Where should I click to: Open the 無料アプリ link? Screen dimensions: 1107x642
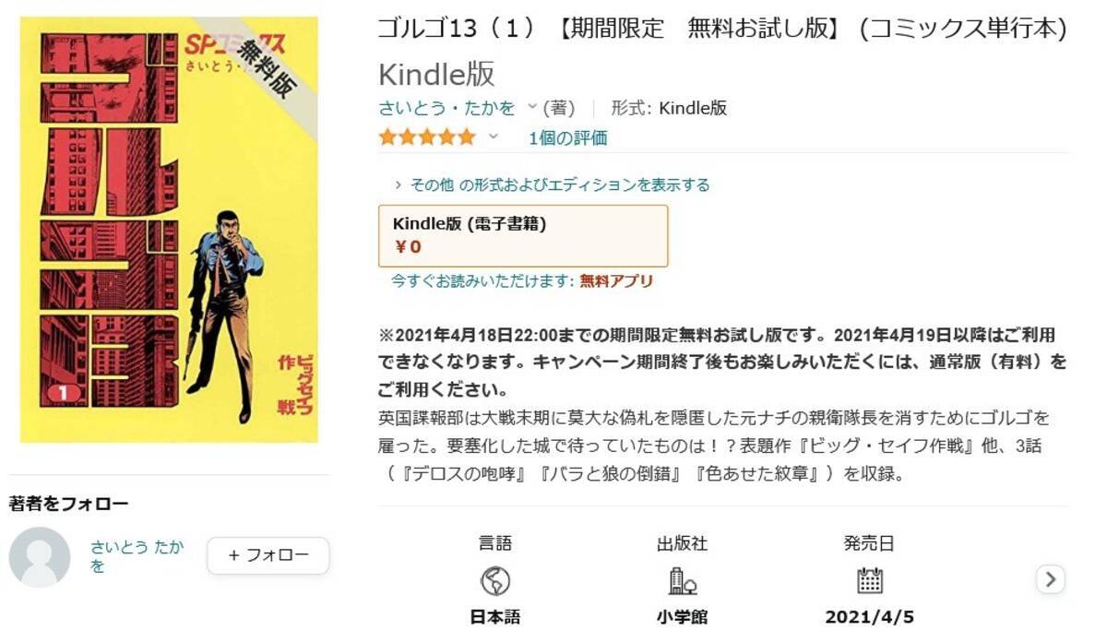pyautogui.click(x=616, y=280)
